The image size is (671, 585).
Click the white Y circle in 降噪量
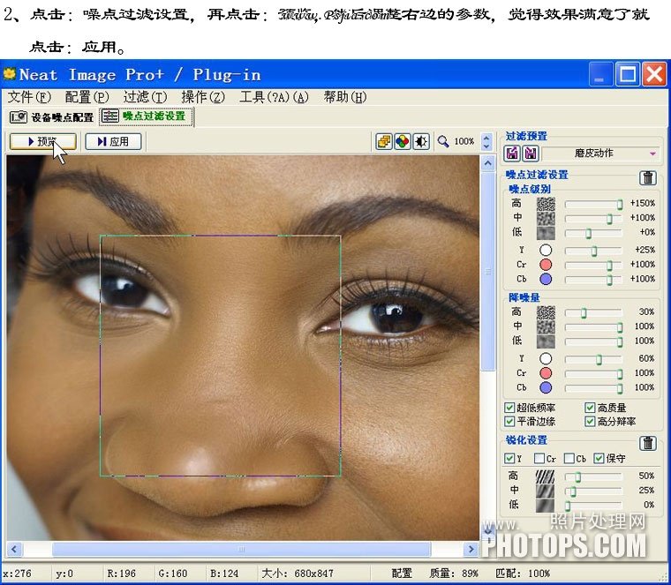point(546,358)
